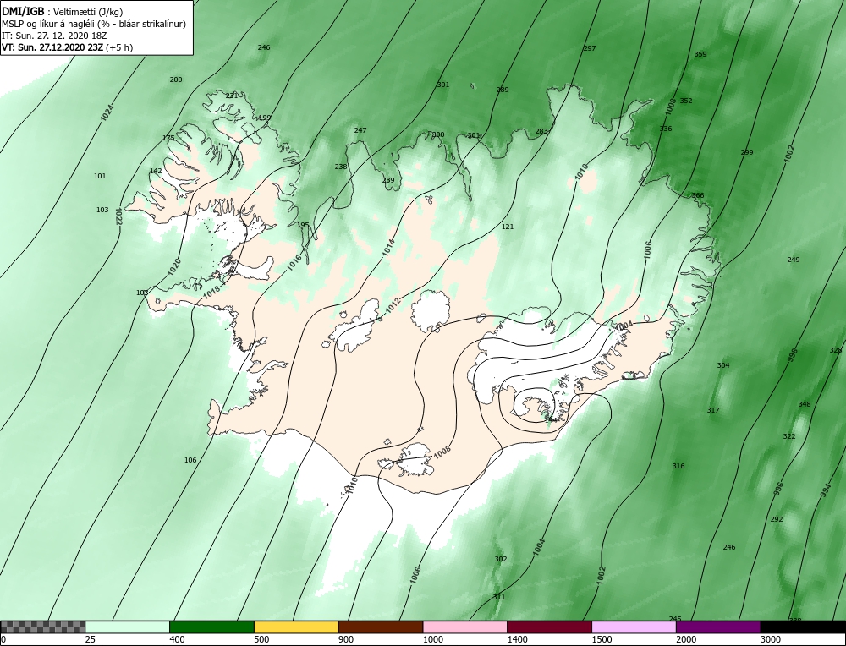Click the map value 336
Viewport: 846px width, 646px height.
tap(666, 129)
